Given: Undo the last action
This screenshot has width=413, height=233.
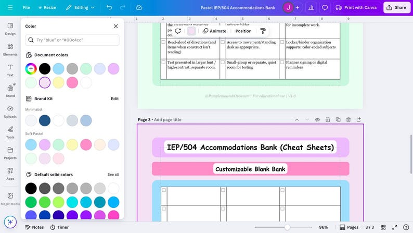Looking at the screenshot, I should point(109,7).
